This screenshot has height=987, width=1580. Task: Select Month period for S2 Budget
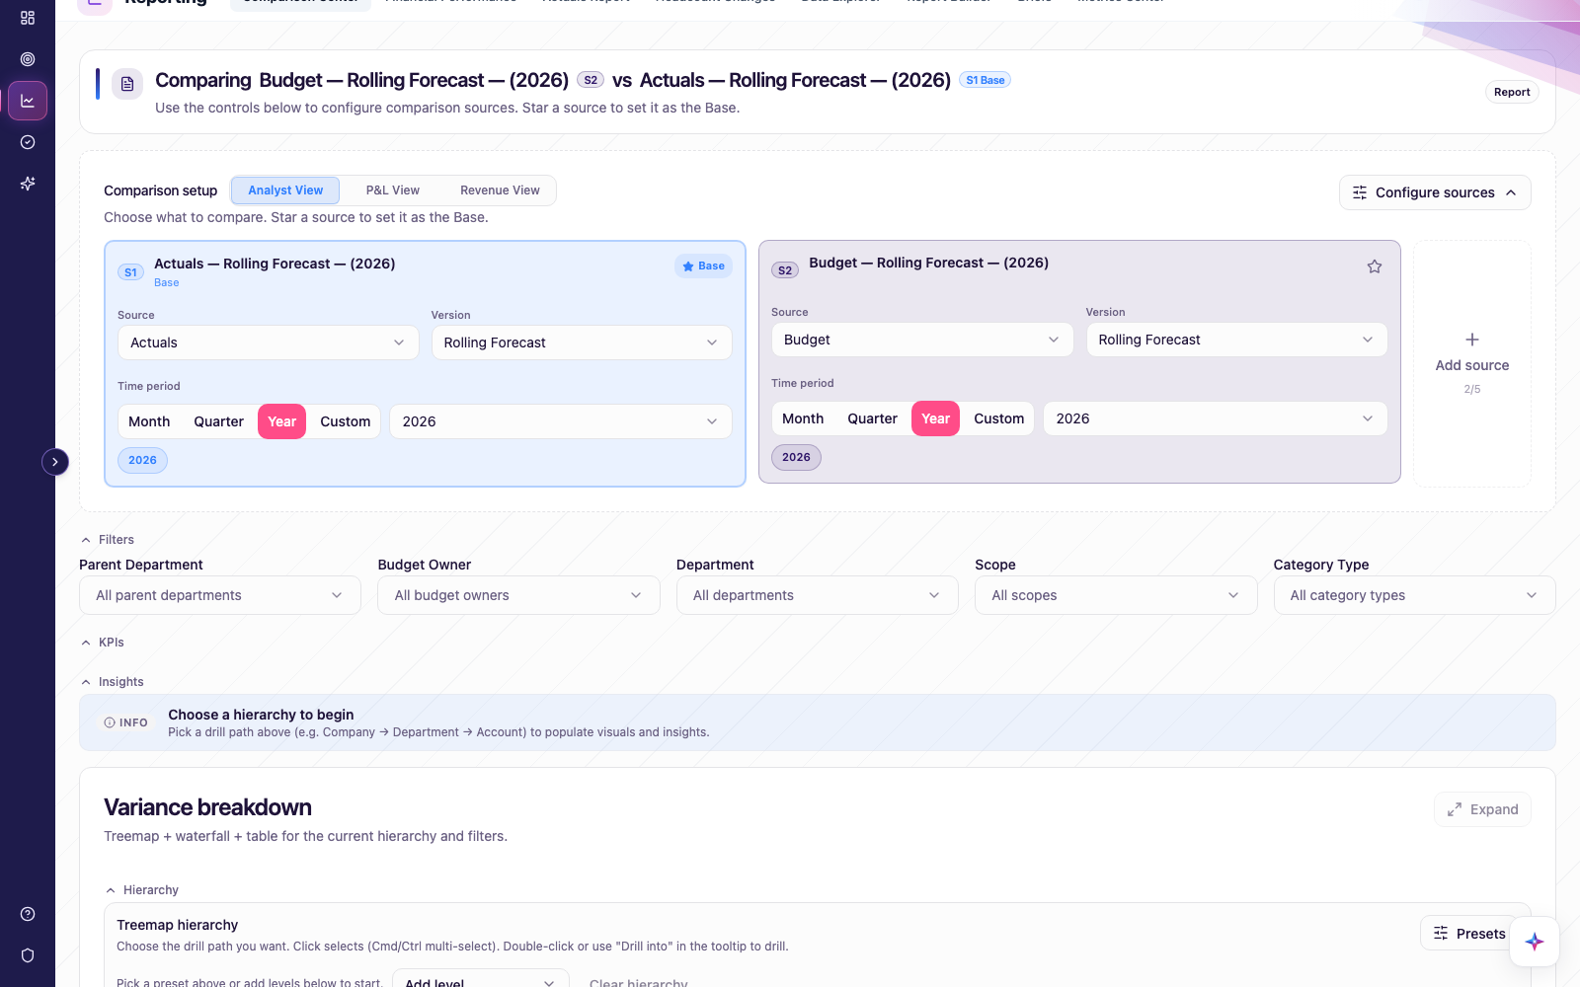tap(803, 418)
